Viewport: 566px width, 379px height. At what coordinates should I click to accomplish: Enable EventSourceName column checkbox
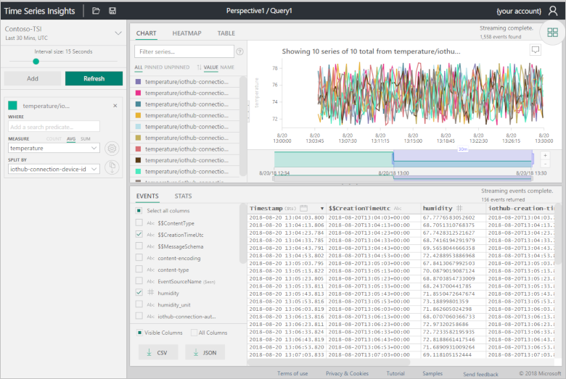tap(139, 280)
